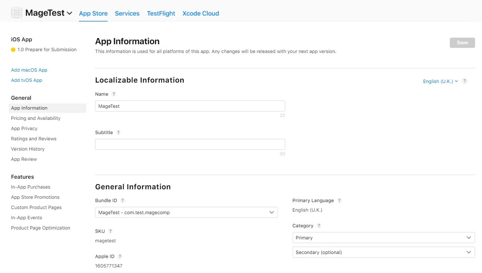The height and width of the screenshot is (273, 482).
Task: Open the Primary category dropdown
Action: point(383,238)
